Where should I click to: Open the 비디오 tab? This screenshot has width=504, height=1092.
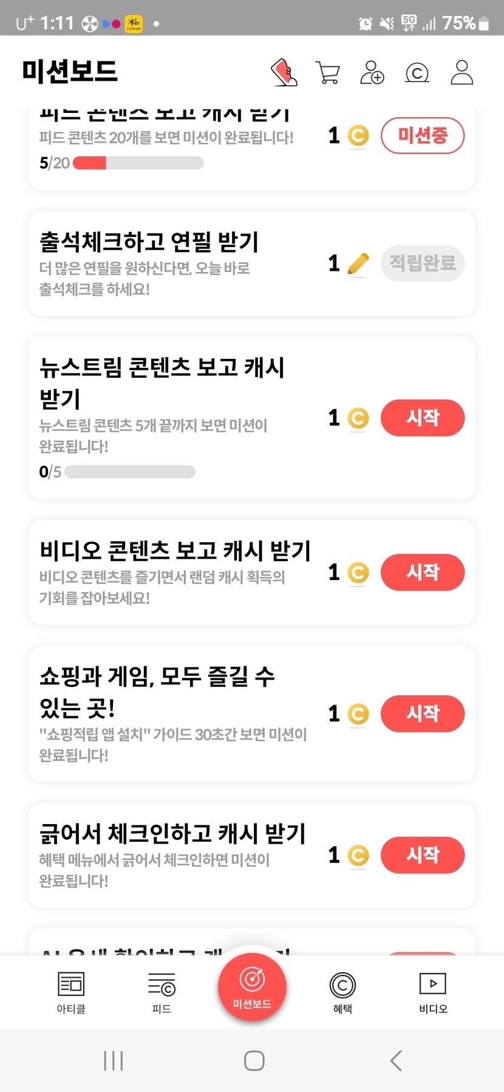(433, 992)
